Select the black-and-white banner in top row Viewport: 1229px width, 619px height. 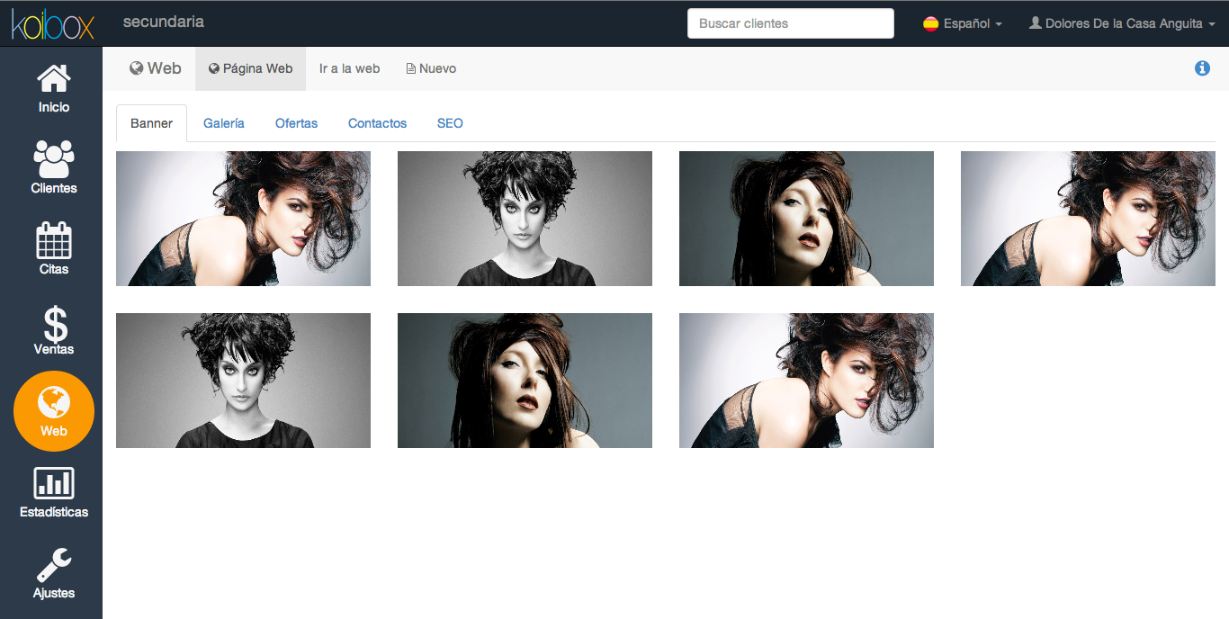click(x=525, y=219)
